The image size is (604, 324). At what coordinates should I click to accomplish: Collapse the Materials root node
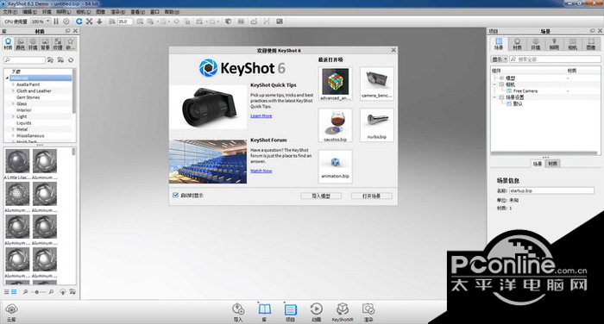click(7, 78)
